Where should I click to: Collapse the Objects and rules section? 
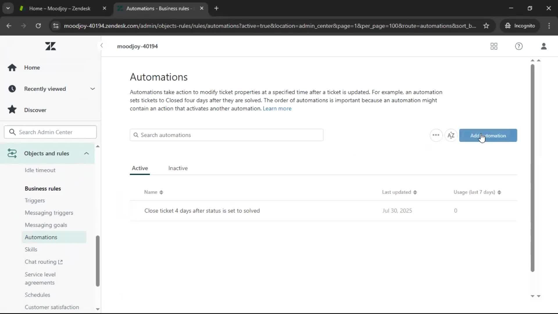[x=86, y=153]
